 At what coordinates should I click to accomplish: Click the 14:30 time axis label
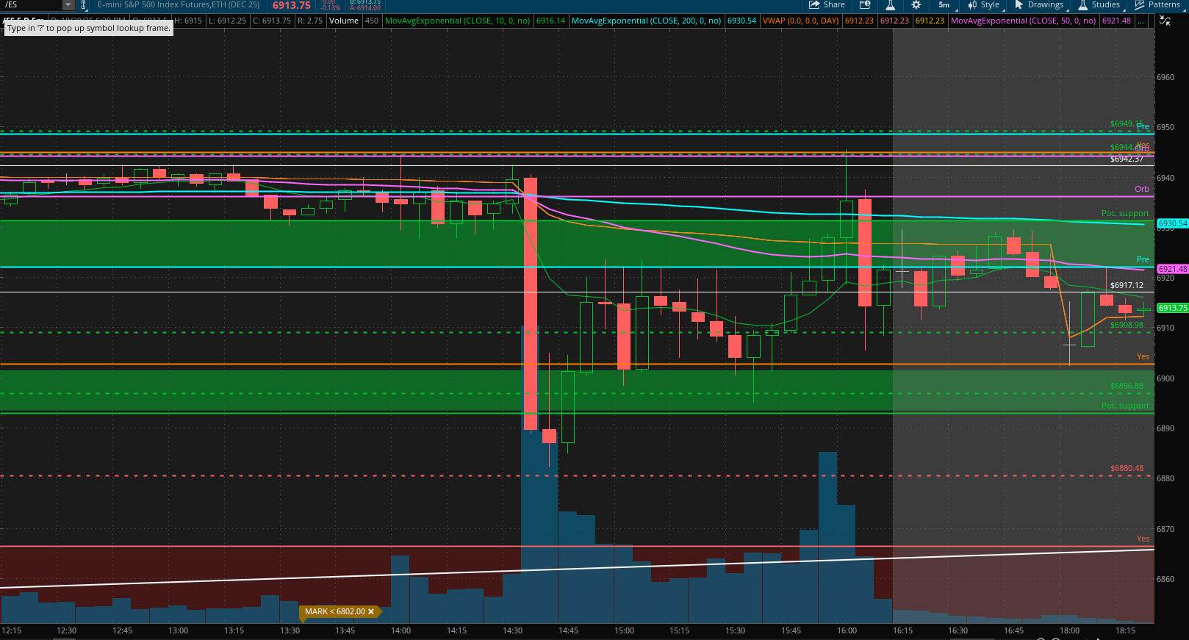pos(512,630)
